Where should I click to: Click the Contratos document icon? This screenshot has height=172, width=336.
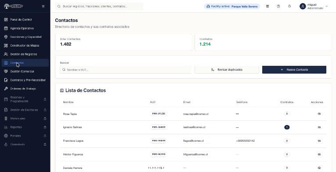pyautogui.click(x=6, y=80)
